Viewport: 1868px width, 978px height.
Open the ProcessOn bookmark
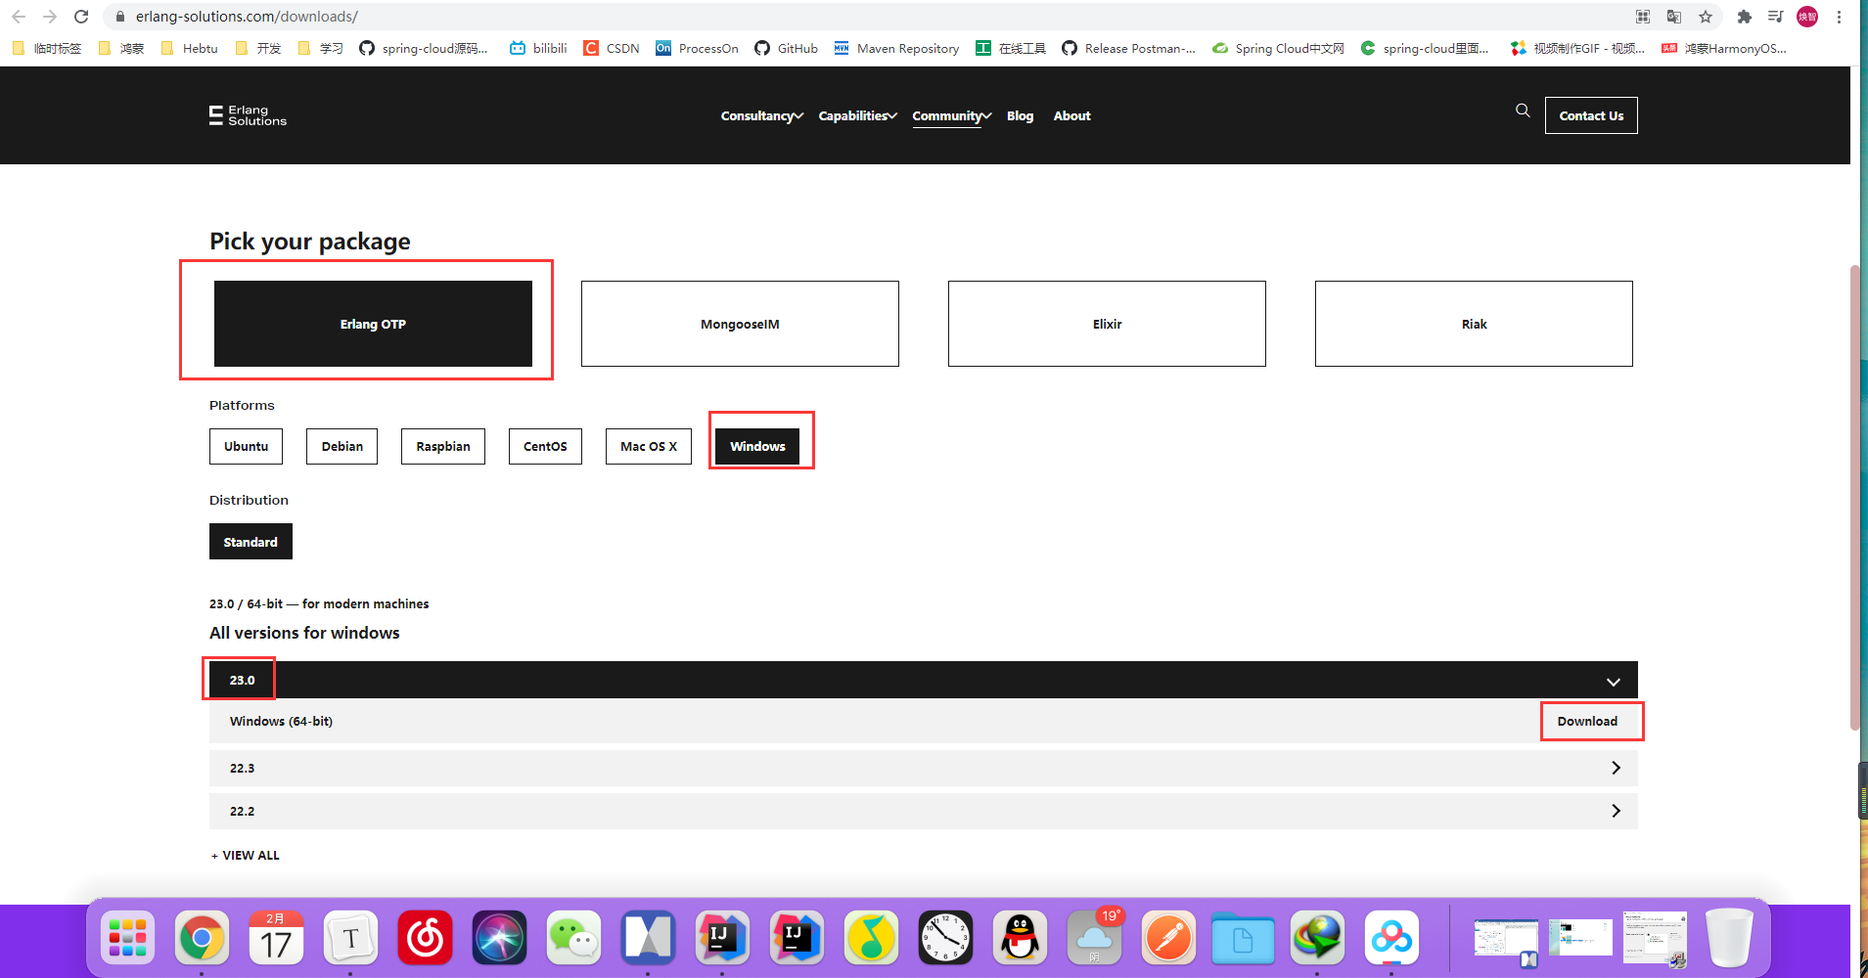coord(697,48)
